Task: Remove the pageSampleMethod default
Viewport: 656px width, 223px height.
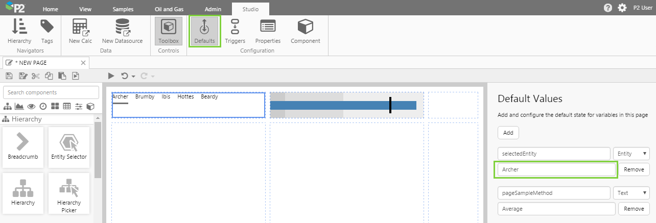Action: pos(634,209)
